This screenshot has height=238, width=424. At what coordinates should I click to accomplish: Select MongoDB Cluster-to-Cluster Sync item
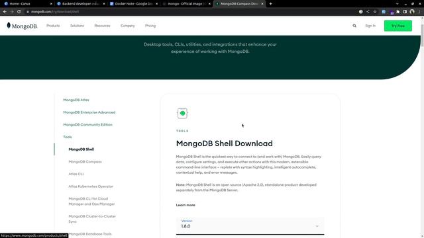point(92,219)
